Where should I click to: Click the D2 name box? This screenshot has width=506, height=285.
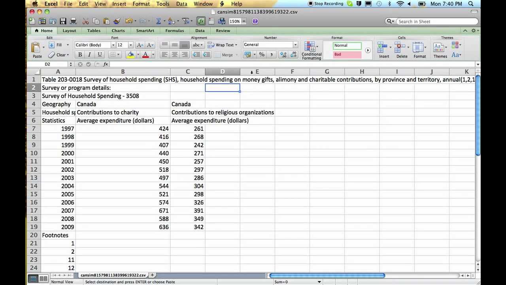47,64
